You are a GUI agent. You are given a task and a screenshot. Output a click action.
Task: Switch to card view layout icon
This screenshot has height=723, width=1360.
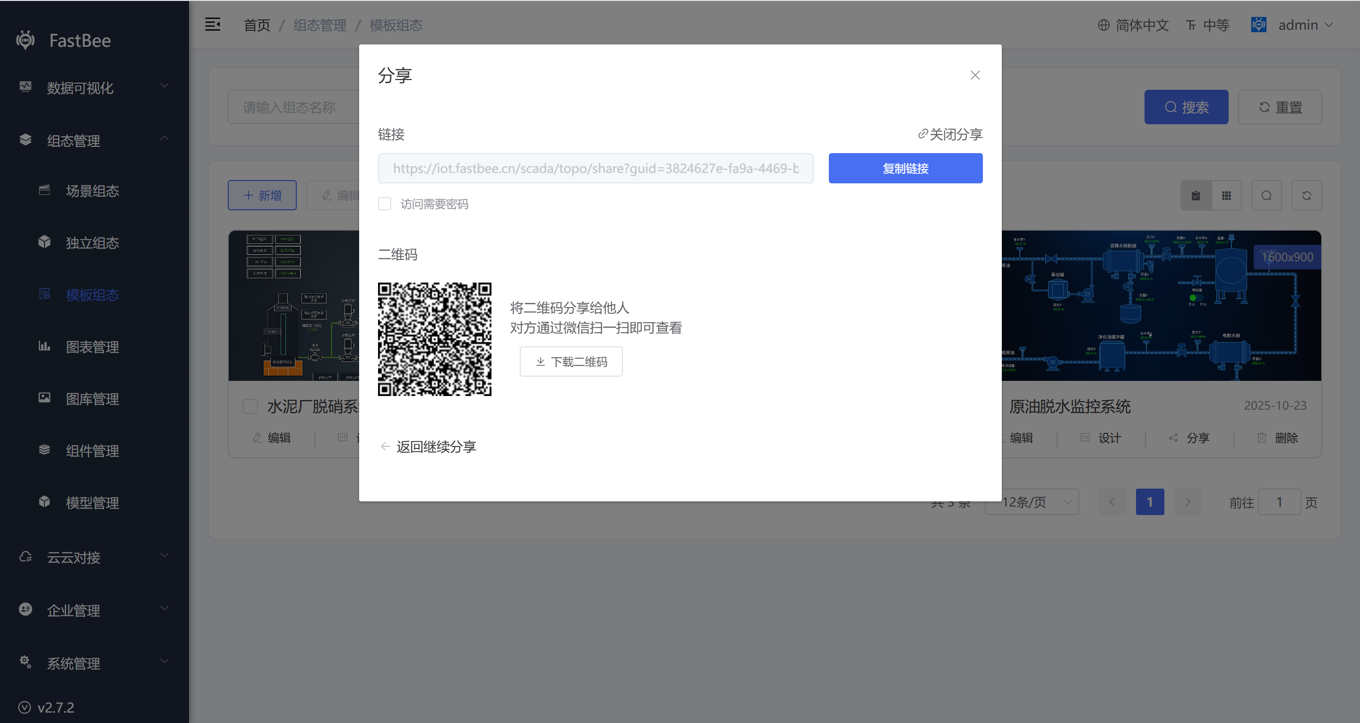[x=1196, y=196]
